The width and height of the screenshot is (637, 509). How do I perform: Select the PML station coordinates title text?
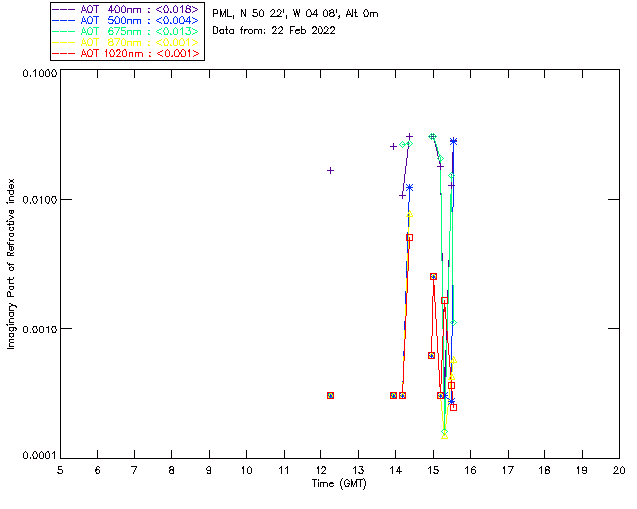[x=296, y=13]
